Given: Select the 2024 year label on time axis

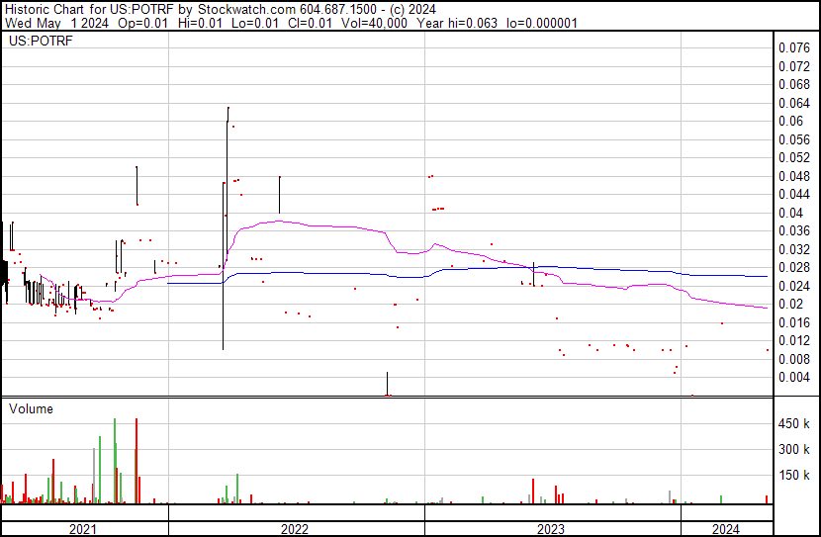Looking at the screenshot, I should coord(726,529).
